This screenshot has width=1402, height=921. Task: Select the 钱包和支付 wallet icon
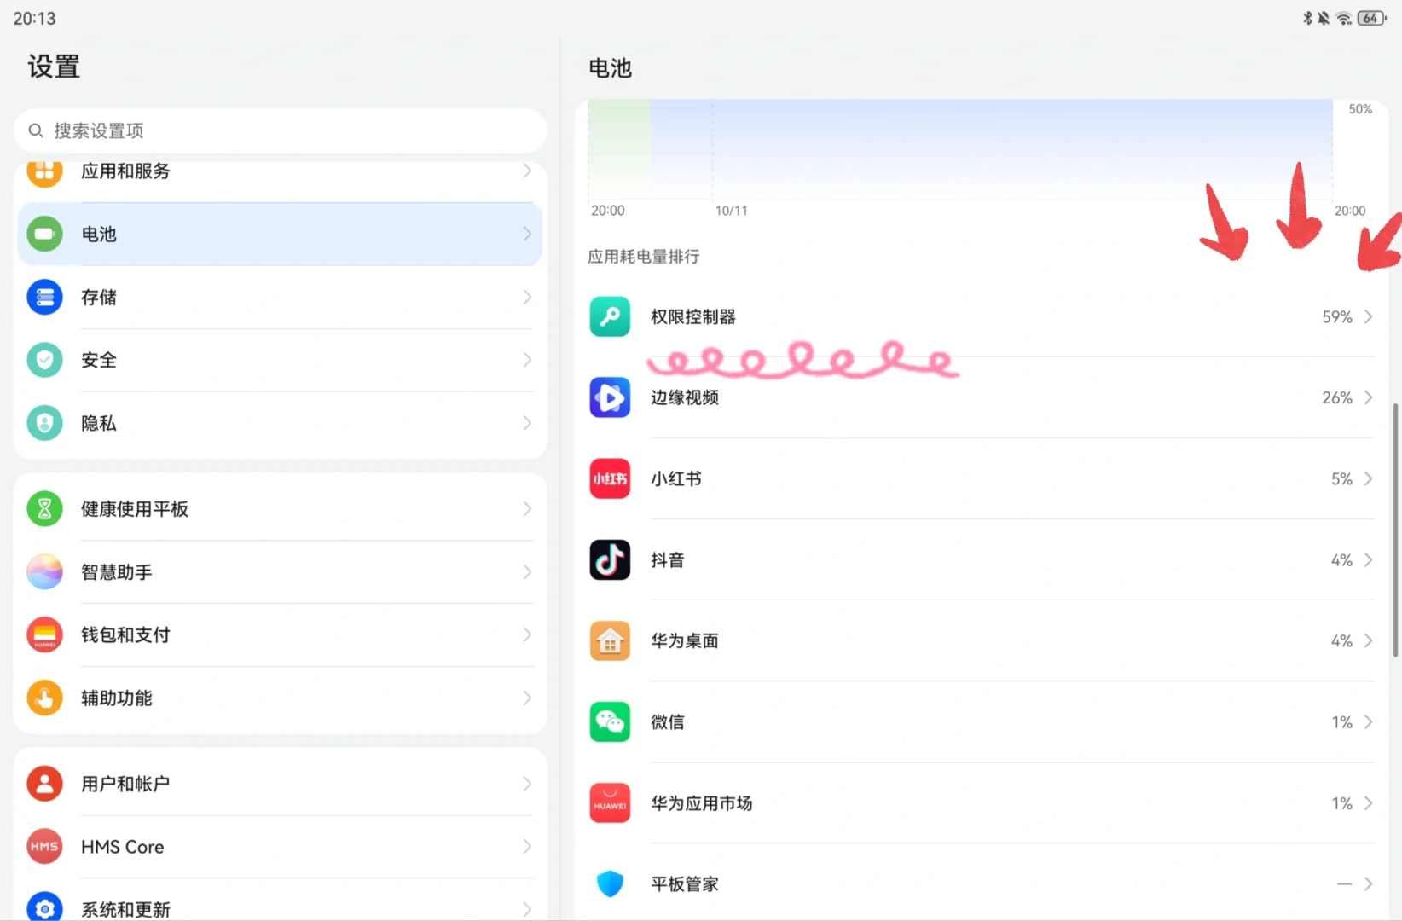[x=44, y=634]
